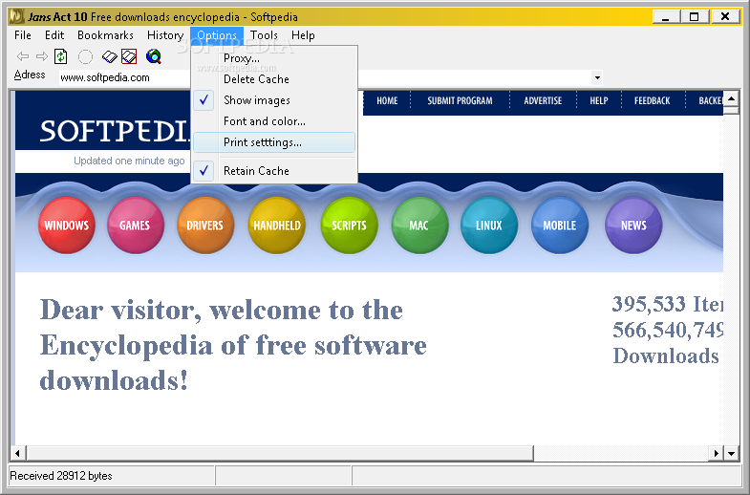
Task: Click the red WINDOWS category ball
Action: (67, 226)
